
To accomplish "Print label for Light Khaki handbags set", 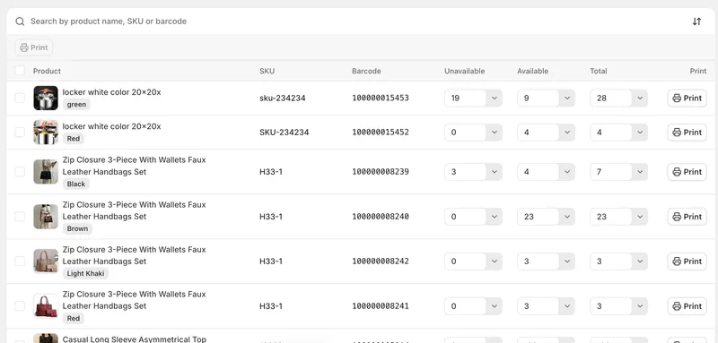I will coord(687,262).
